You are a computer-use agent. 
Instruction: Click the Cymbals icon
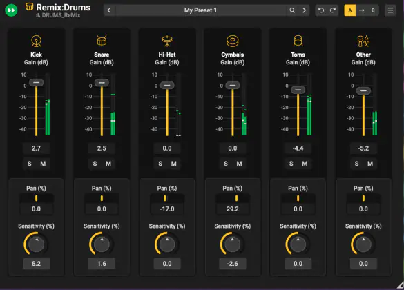233,41
